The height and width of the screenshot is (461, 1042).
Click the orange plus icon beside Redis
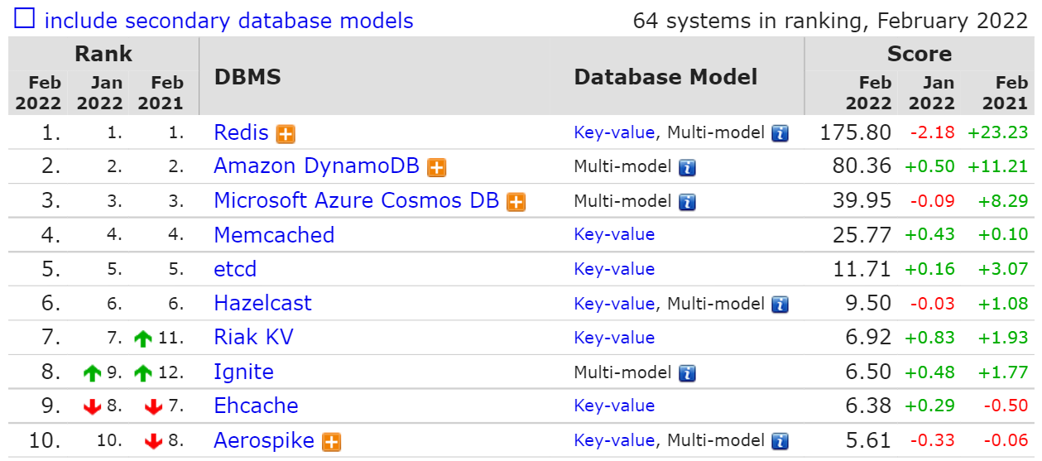click(x=286, y=134)
